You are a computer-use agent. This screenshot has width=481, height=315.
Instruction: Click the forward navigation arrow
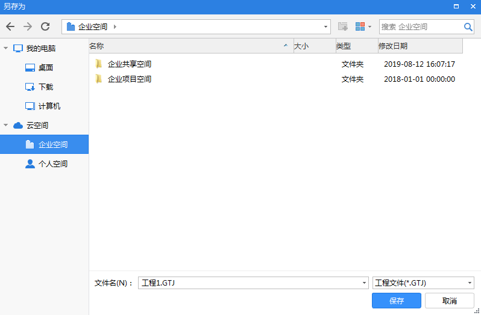coord(28,26)
